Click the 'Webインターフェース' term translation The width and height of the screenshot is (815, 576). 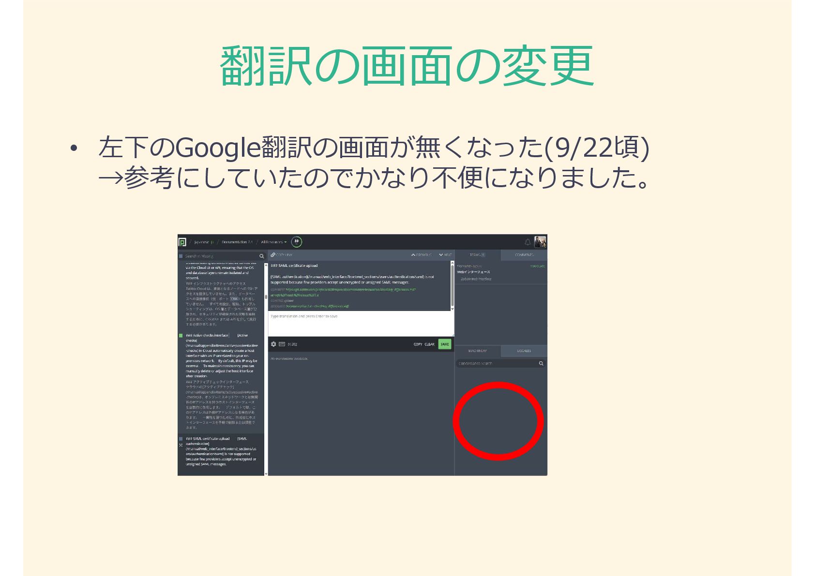[x=473, y=272]
